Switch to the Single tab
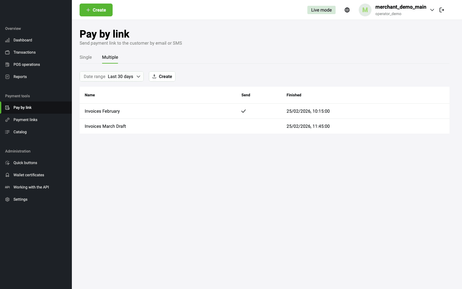Viewport: 462px width, 289px height. click(86, 57)
